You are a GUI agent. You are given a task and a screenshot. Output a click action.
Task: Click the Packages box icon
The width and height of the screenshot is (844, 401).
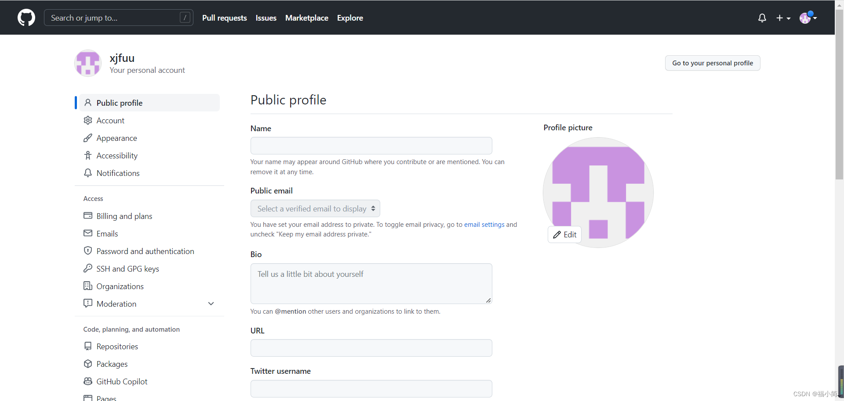tap(88, 364)
